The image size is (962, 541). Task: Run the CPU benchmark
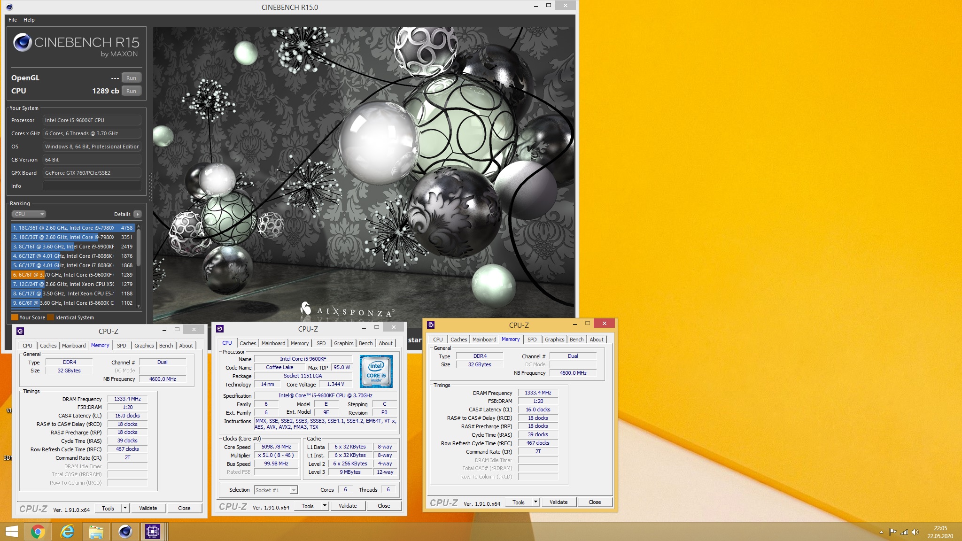point(132,91)
